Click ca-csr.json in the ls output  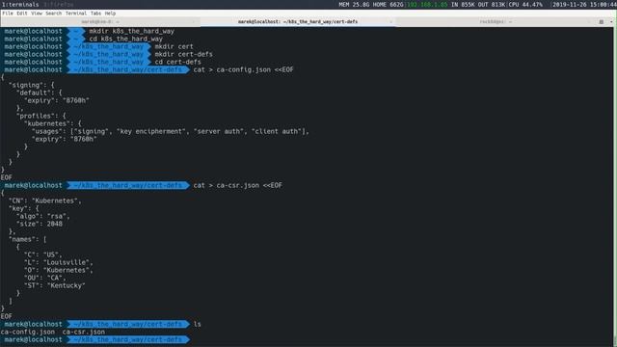[84, 332]
